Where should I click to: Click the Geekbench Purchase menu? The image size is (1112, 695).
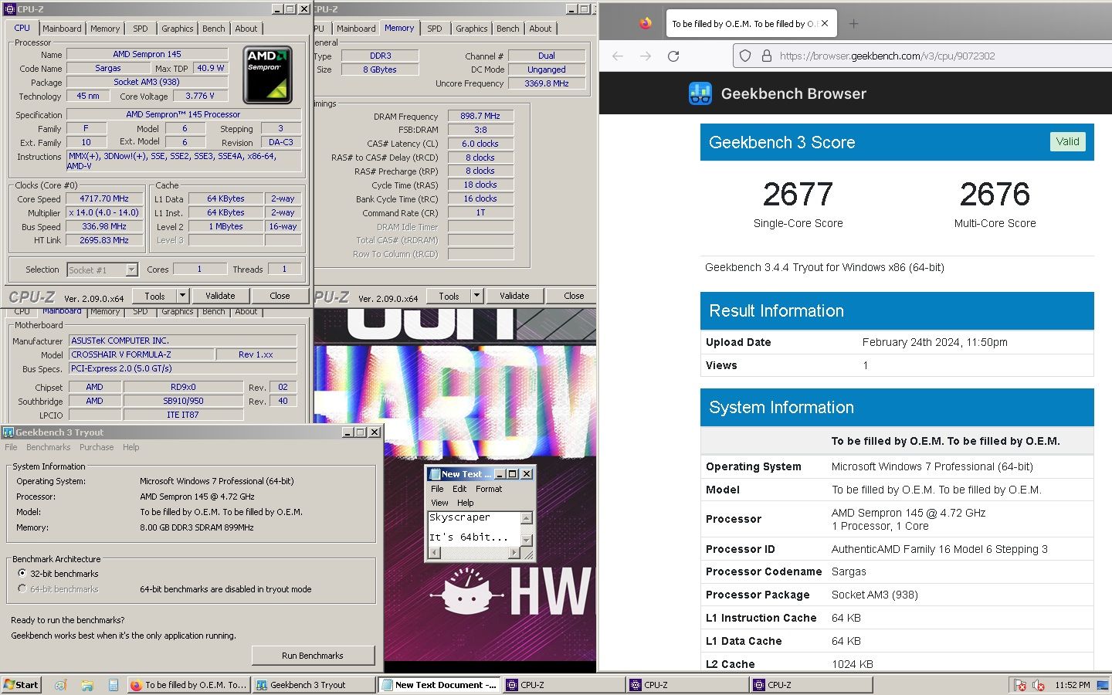pos(97,447)
